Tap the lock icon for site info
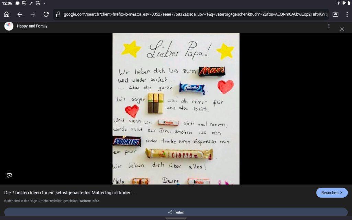 click(58, 14)
